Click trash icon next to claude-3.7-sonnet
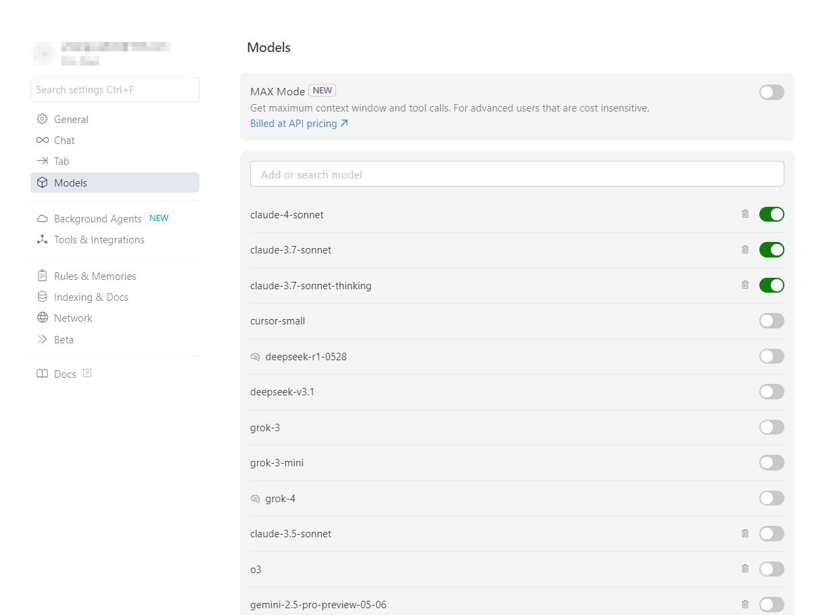Image resolution: width=827 pixels, height=615 pixels. pyautogui.click(x=745, y=249)
